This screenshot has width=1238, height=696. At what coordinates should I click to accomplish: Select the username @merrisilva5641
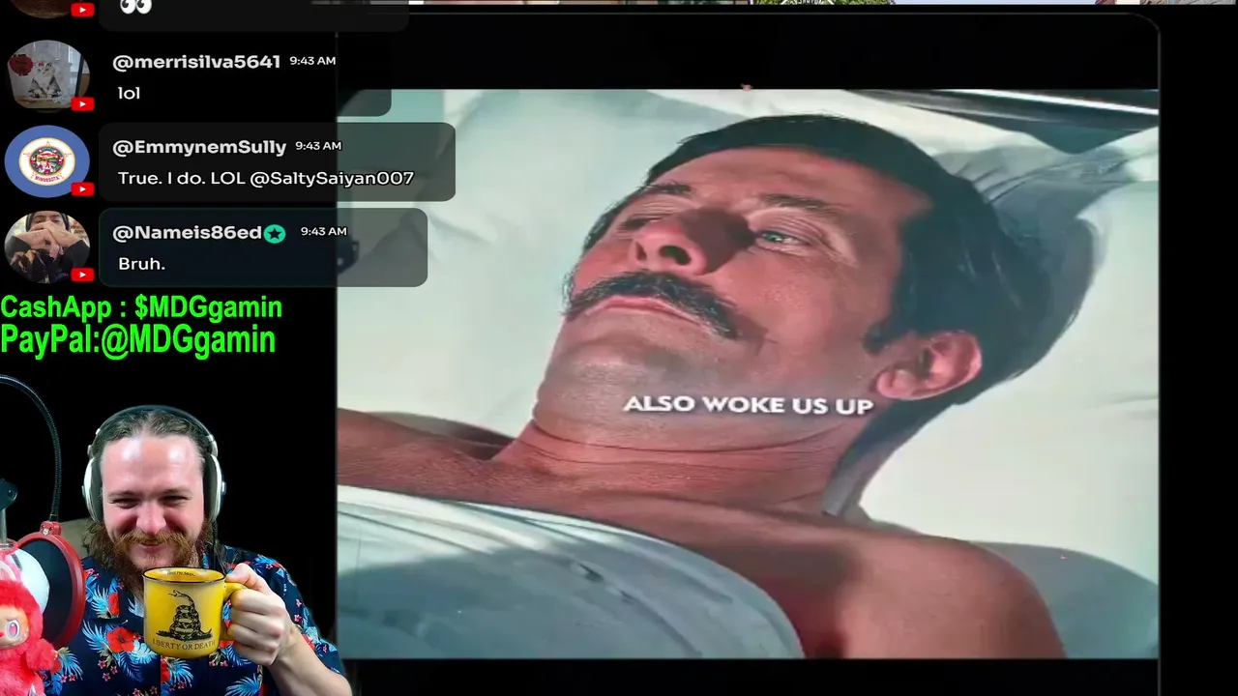click(x=196, y=62)
